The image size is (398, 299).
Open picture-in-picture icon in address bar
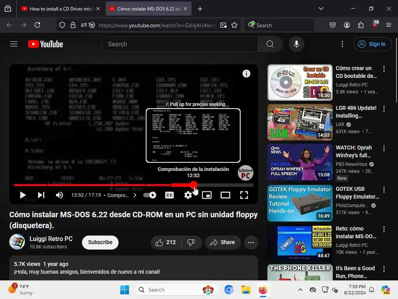[223, 25]
